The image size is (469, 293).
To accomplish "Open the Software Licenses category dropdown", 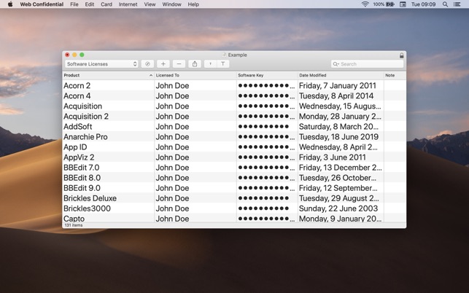I will pos(101,64).
